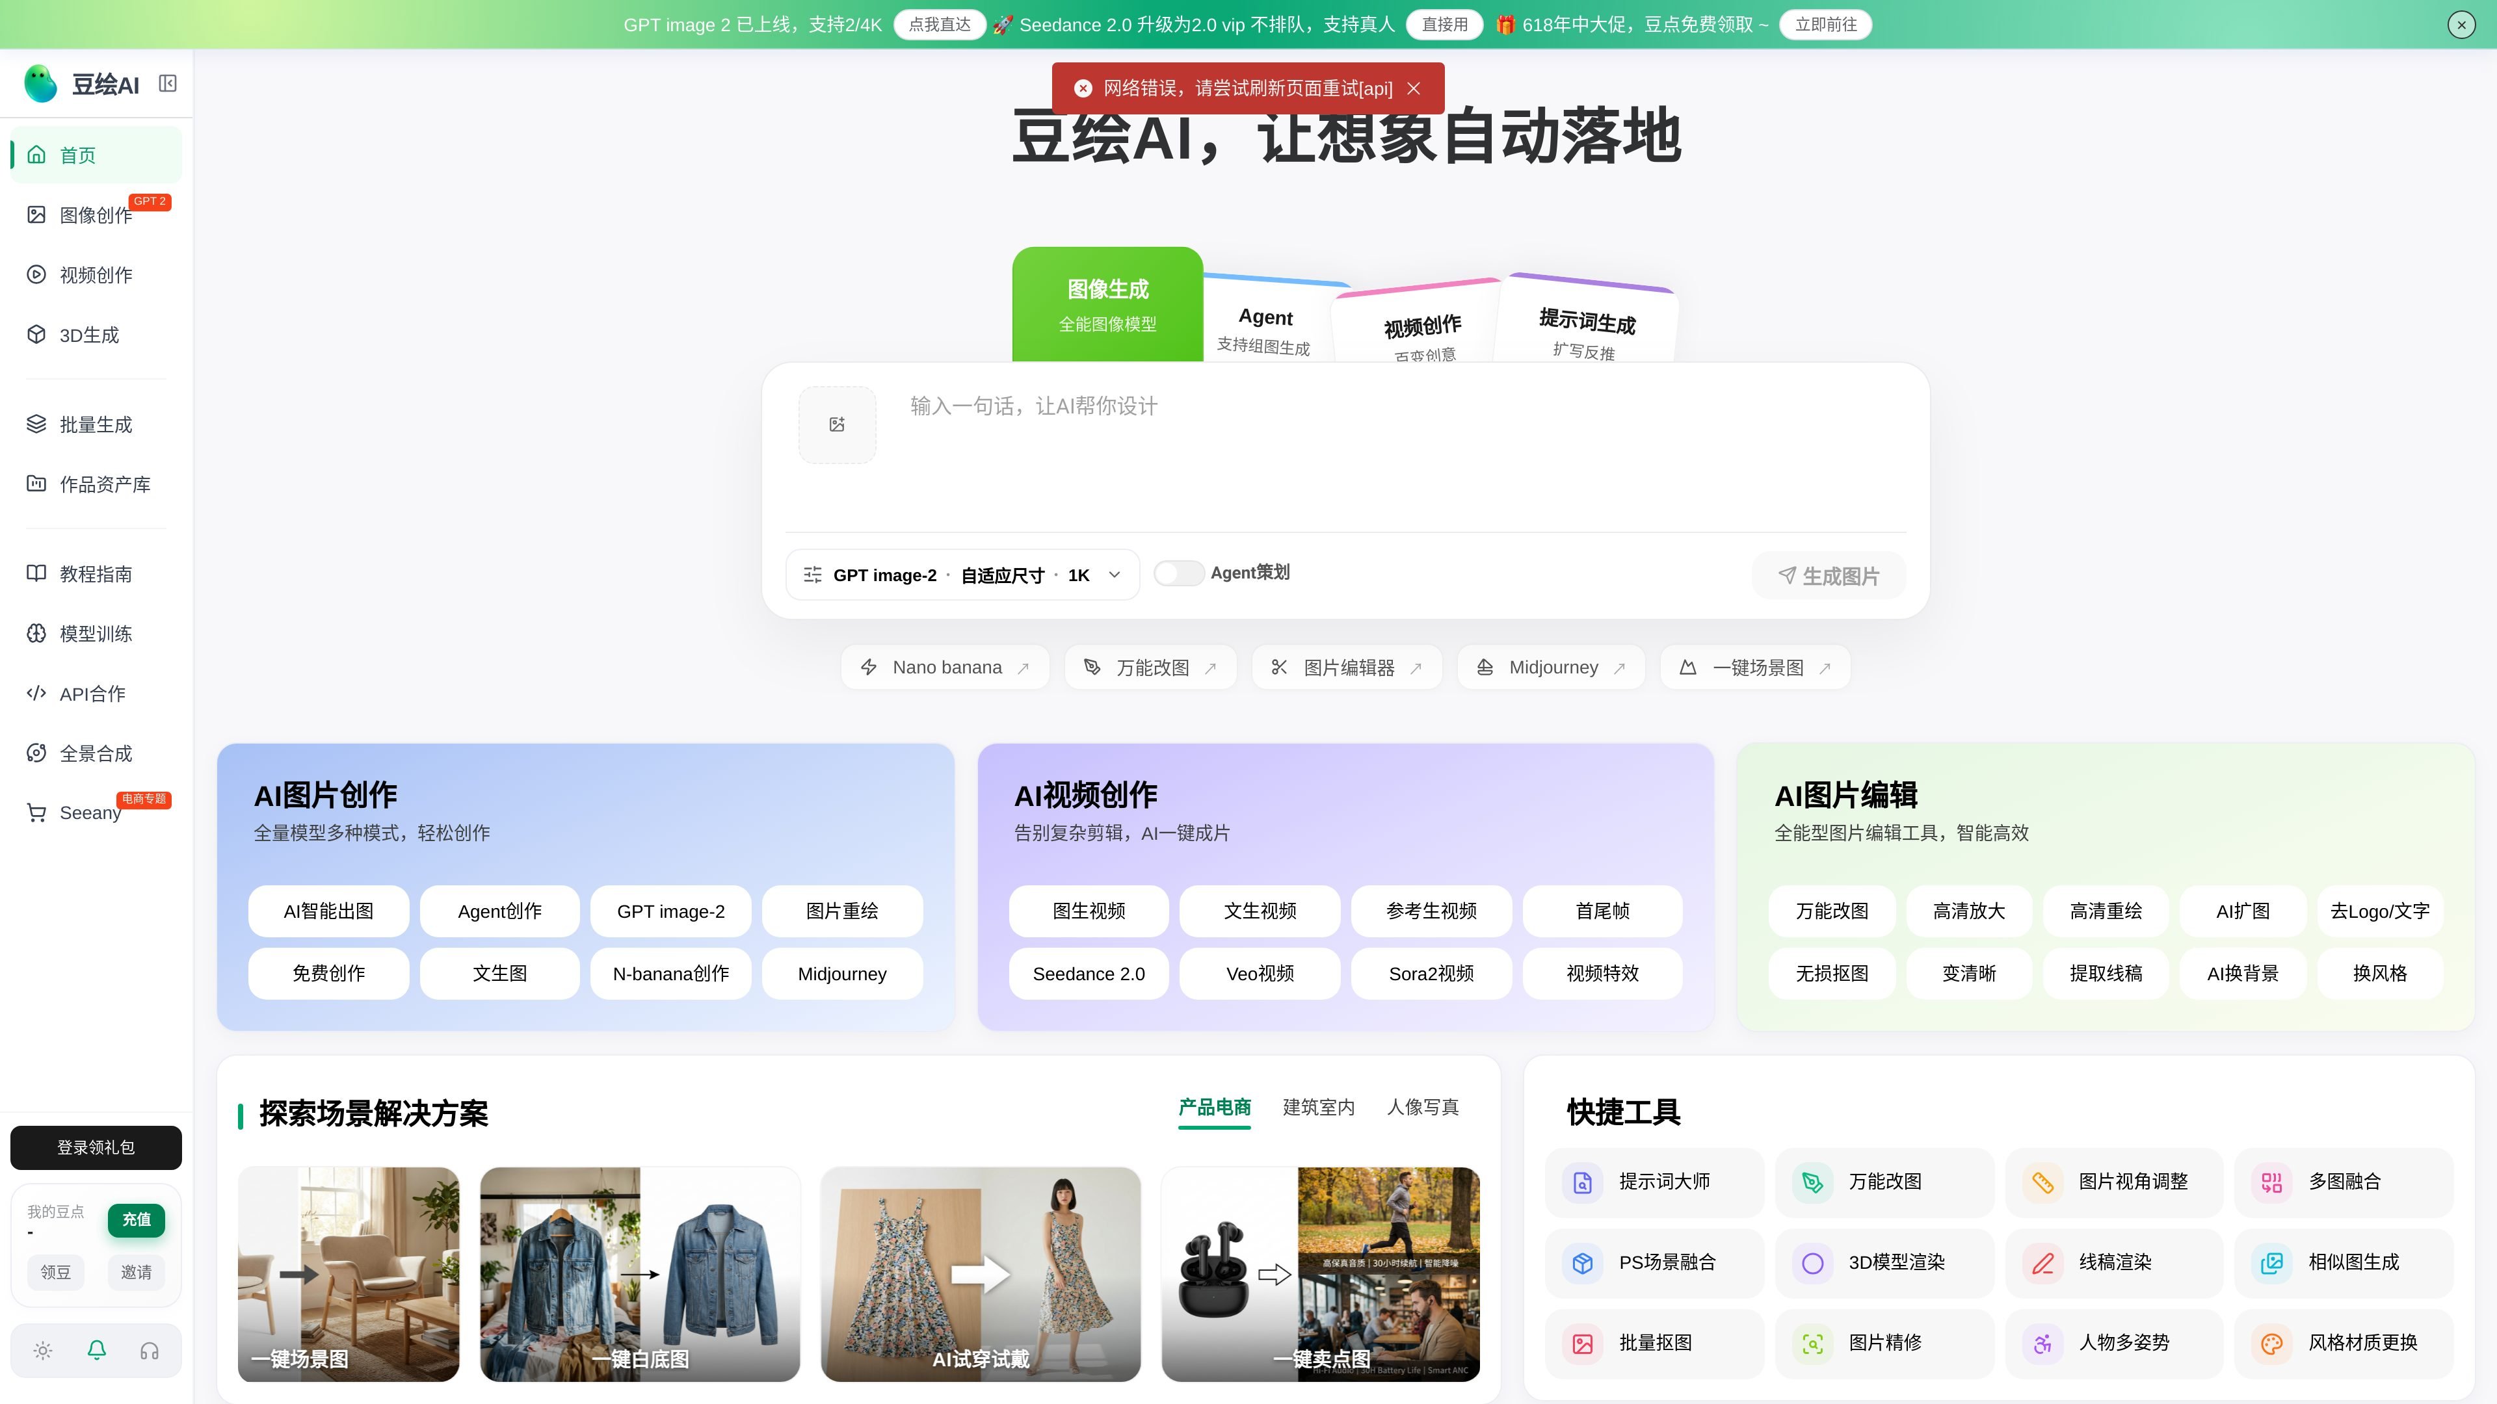The height and width of the screenshot is (1404, 2497).
Task: Collapse the sidebar with the panel icon
Action: click(x=168, y=83)
